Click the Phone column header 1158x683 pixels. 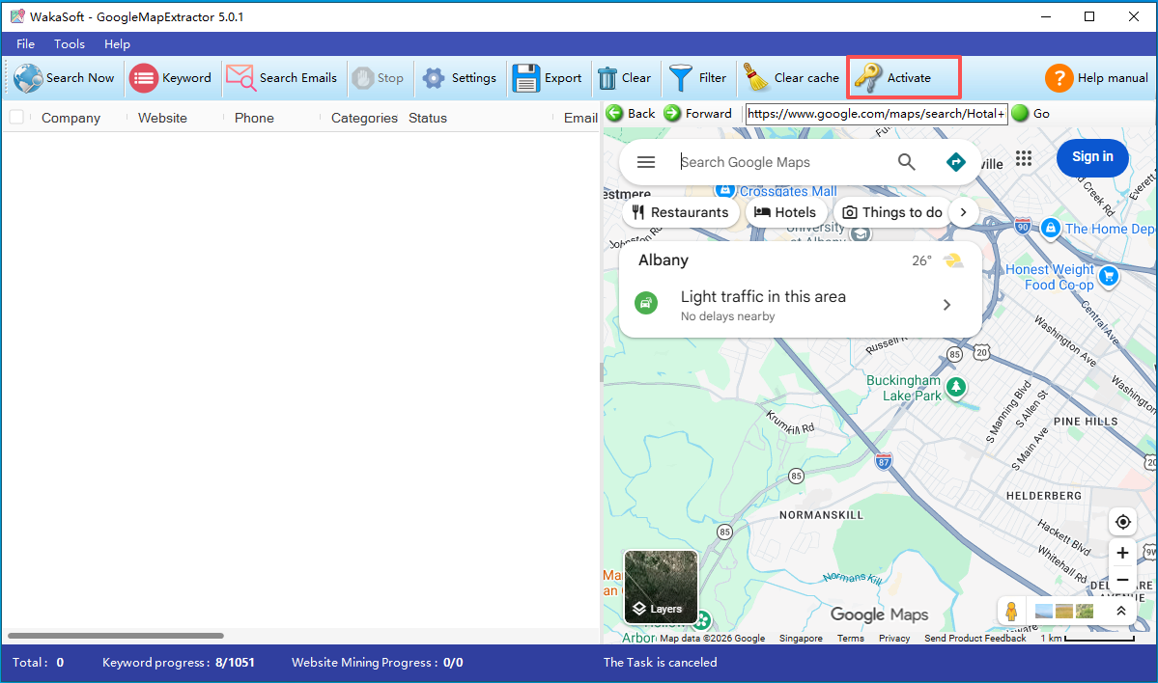coord(254,118)
